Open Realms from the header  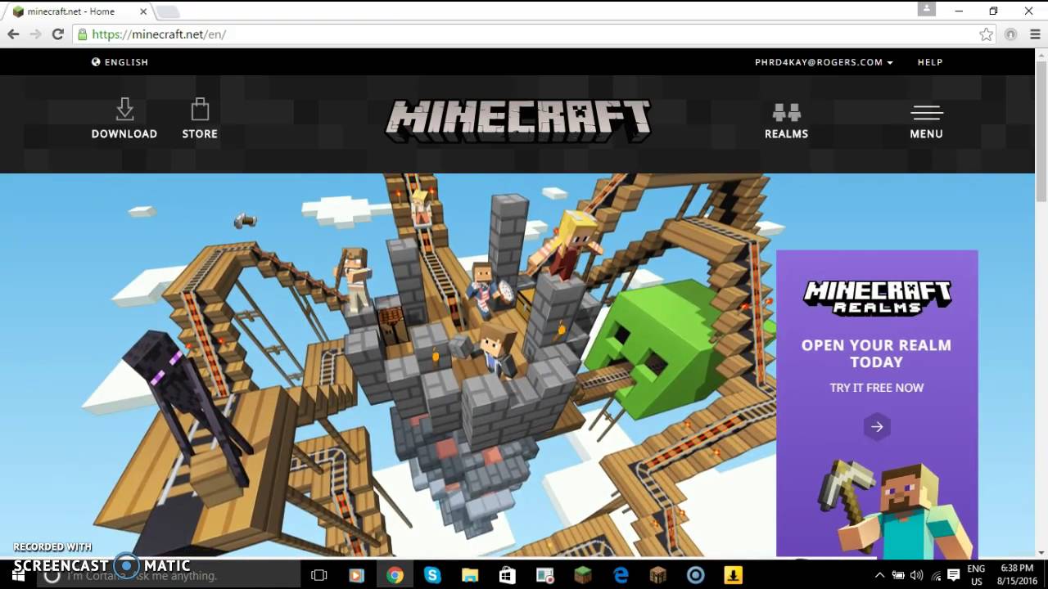click(x=786, y=121)
